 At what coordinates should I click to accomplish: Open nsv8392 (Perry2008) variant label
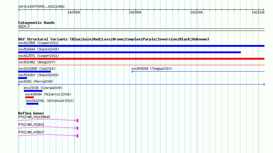coord(36,81)
